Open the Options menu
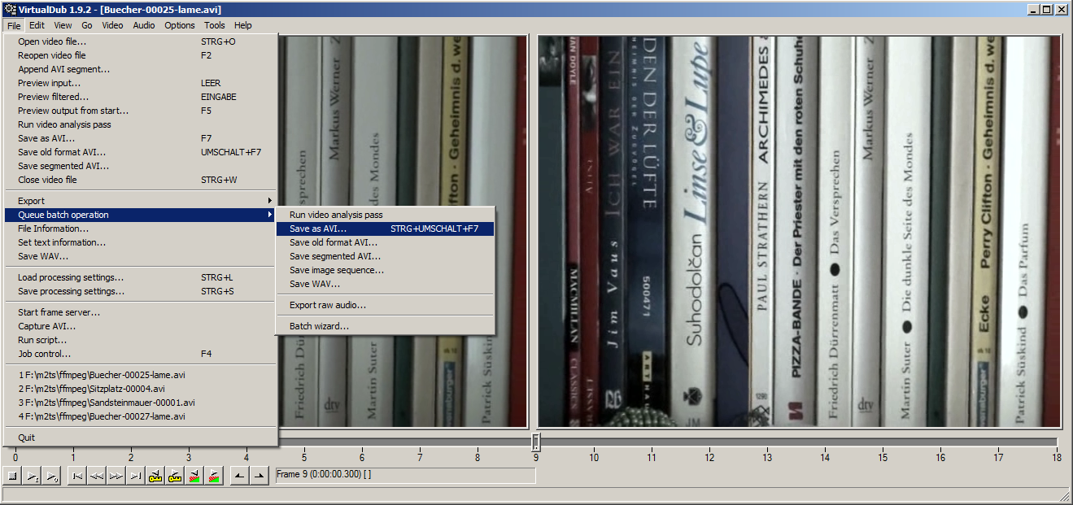This screenshot has height=505, width=1073. point(180,25)
